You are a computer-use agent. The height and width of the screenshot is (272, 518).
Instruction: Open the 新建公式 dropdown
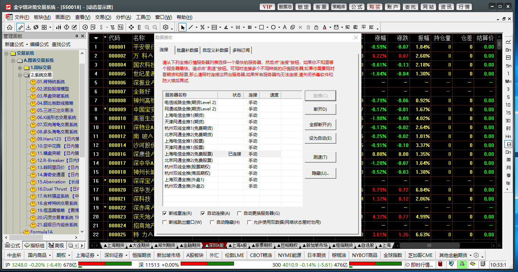[16, 44]
